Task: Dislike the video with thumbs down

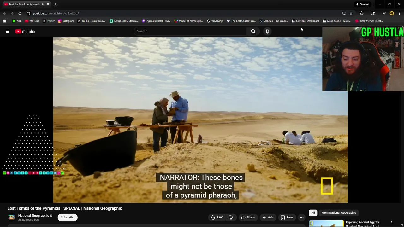Action: (x=231, y=217)
